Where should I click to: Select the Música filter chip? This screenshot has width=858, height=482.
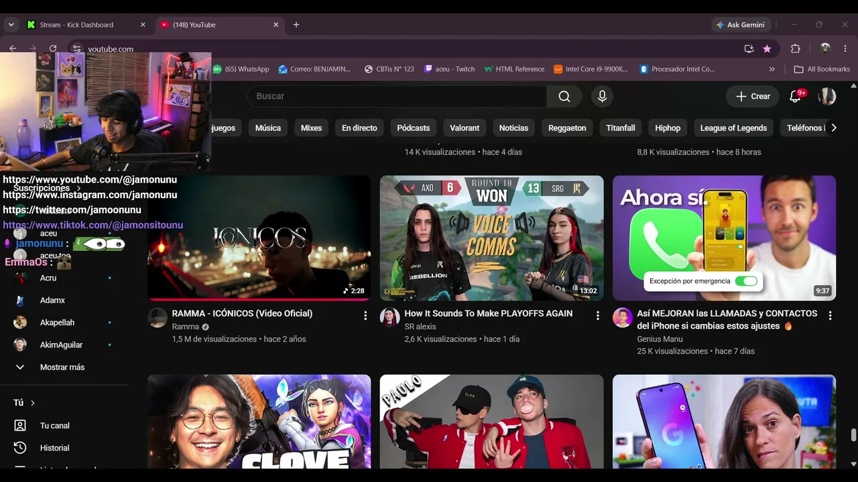(x=268, y=128)
